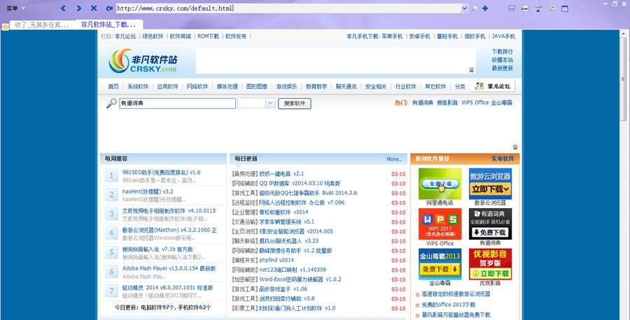Open the 媒体处理 category

coord(227,86)
